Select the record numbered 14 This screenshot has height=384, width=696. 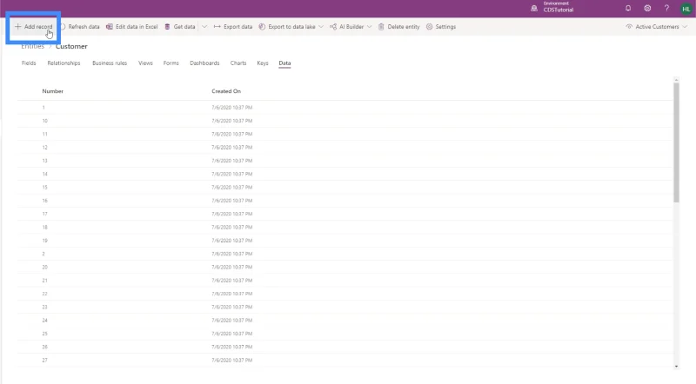coord(345,174)
